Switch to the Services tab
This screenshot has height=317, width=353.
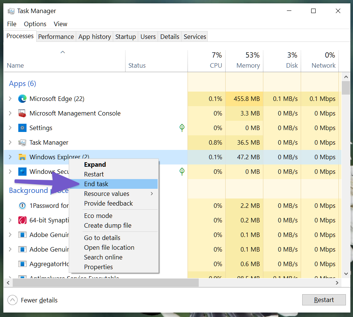[195, 37]
